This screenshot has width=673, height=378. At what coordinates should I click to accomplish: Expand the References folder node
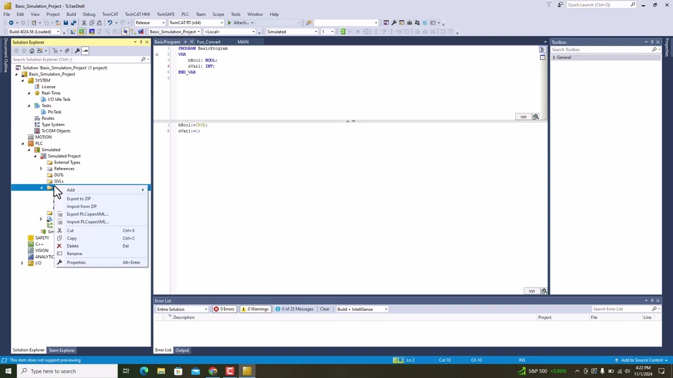41,169
